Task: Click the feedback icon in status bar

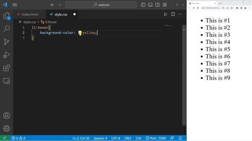Action: pos(172,138)
